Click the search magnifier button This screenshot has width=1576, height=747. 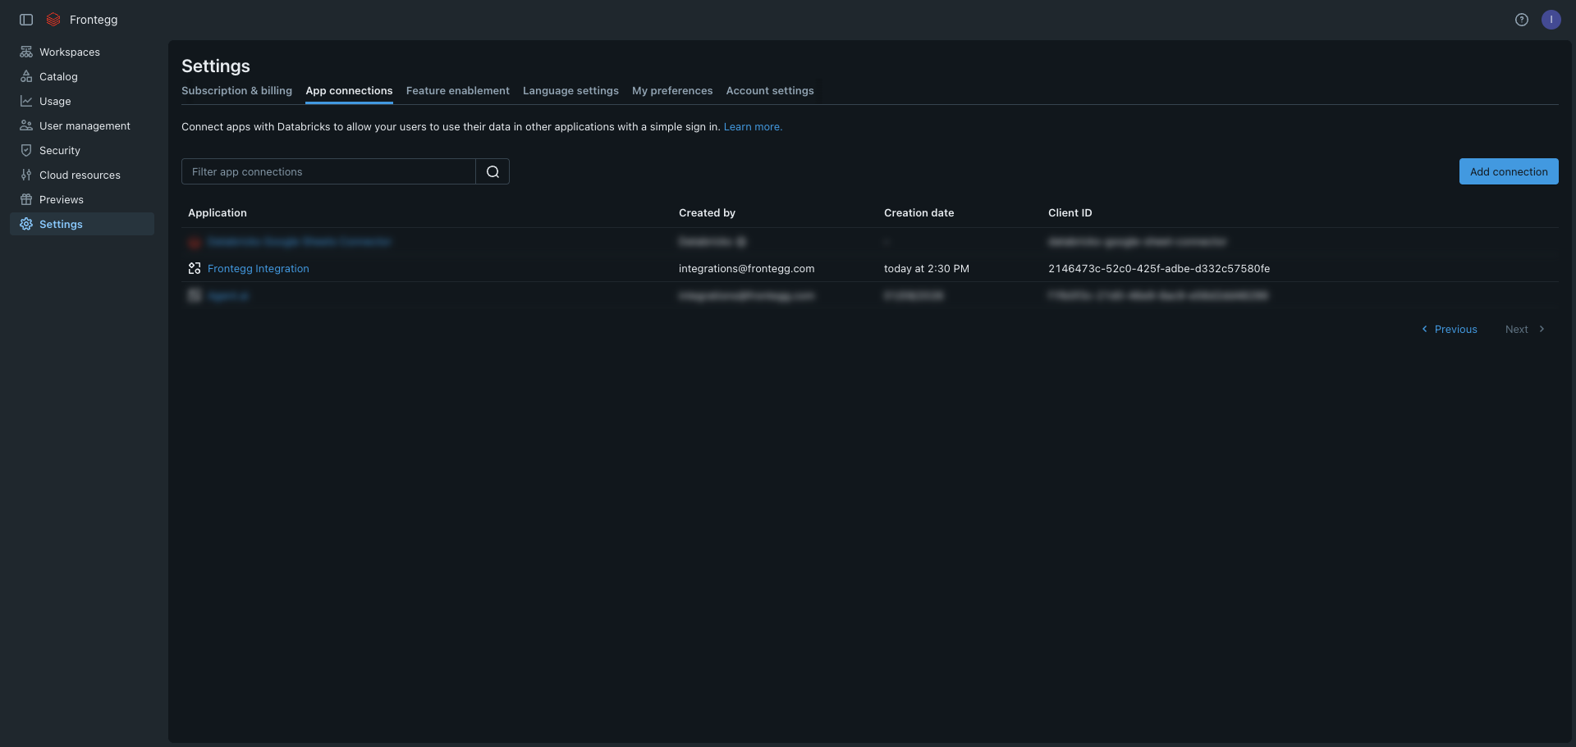pos(492,171)
